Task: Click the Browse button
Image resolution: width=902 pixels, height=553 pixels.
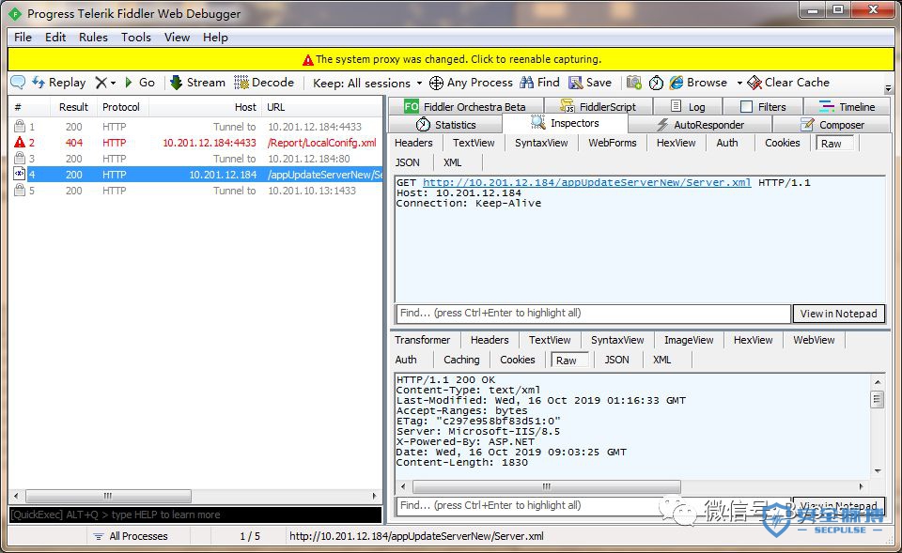Action: pos(698,83)
